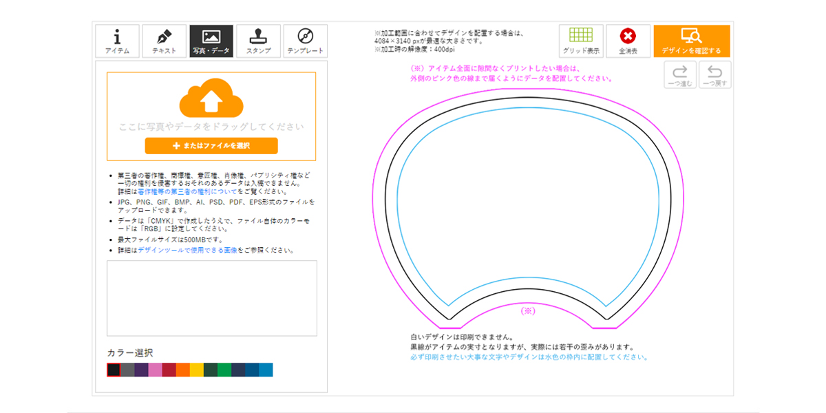The width and height of the screenshot is (826, 413).
Task: Click the 白いデザインは印刷できません。 notice
Action: [x=462, y=337]
